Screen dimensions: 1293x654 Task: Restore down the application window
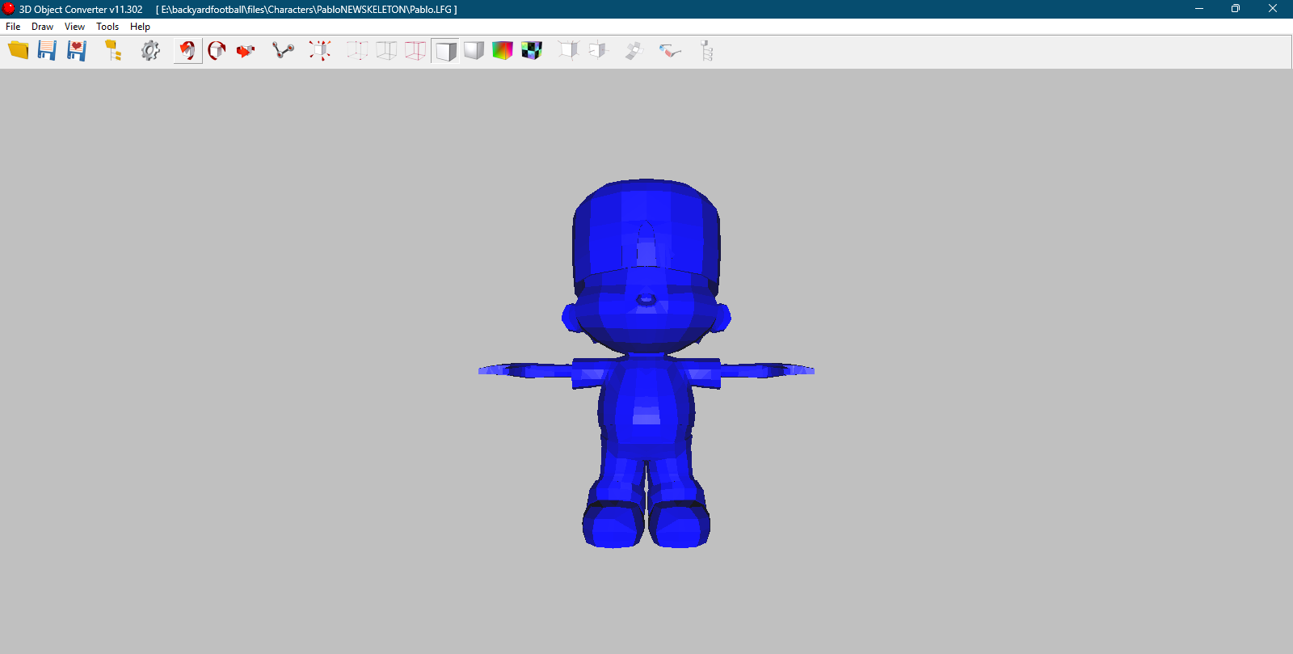point(1236,9)
